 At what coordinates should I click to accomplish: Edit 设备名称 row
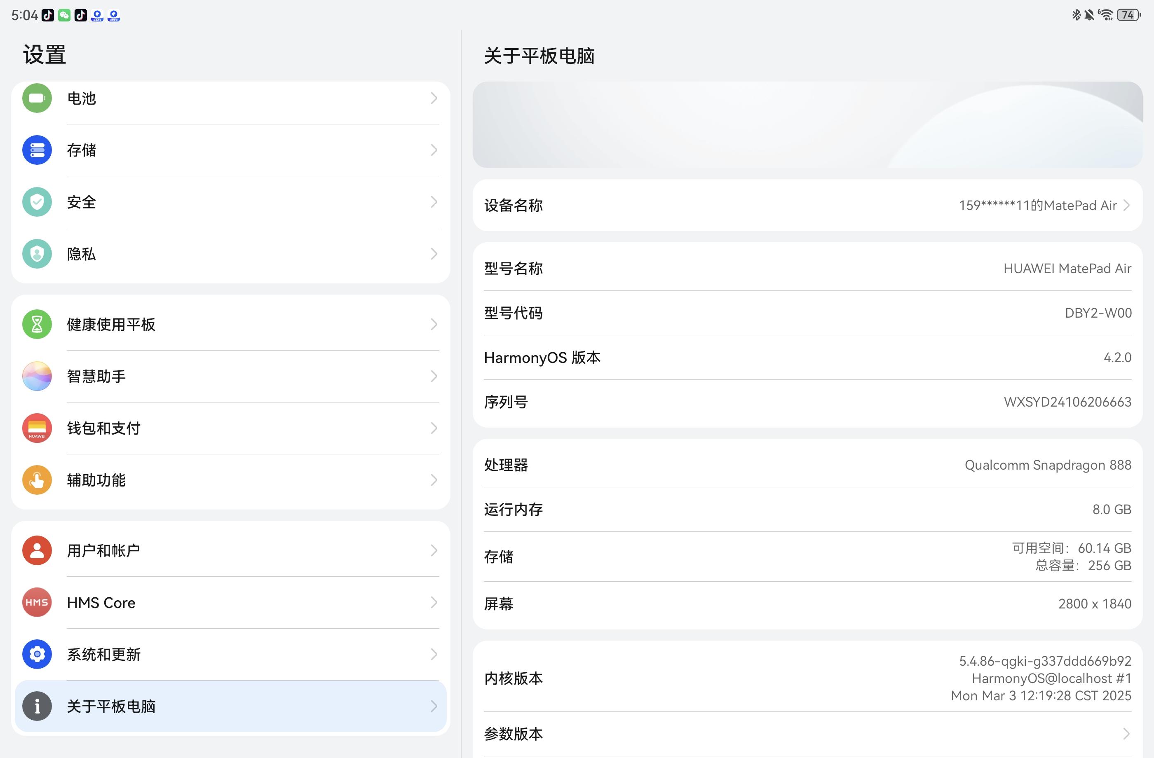click(x=807, y=206)
